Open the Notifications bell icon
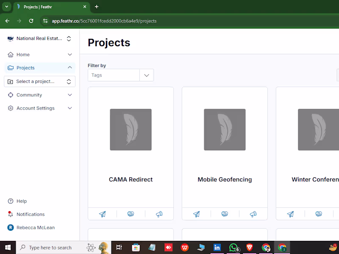This screenshot has width=339, height=254. [x=10, y=214]
